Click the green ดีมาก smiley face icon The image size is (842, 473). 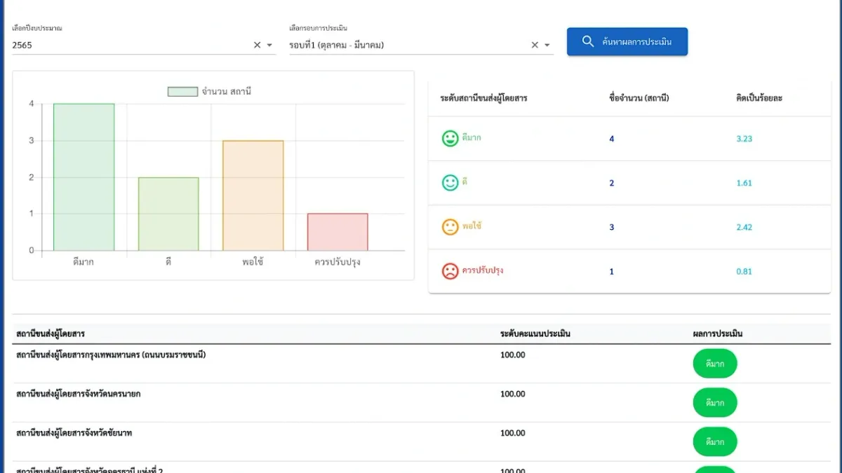[x=450, y=139]
